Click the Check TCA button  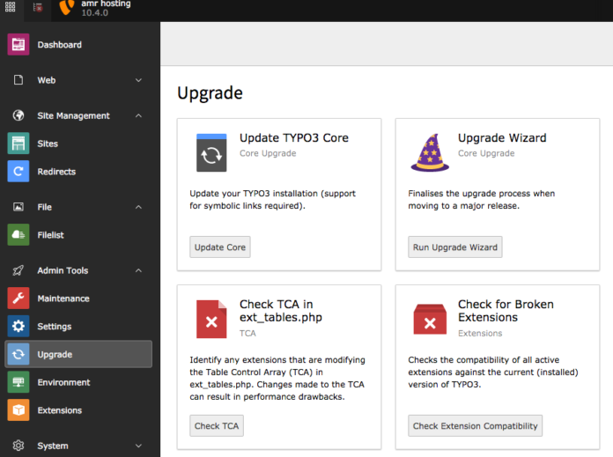(217, 425)
